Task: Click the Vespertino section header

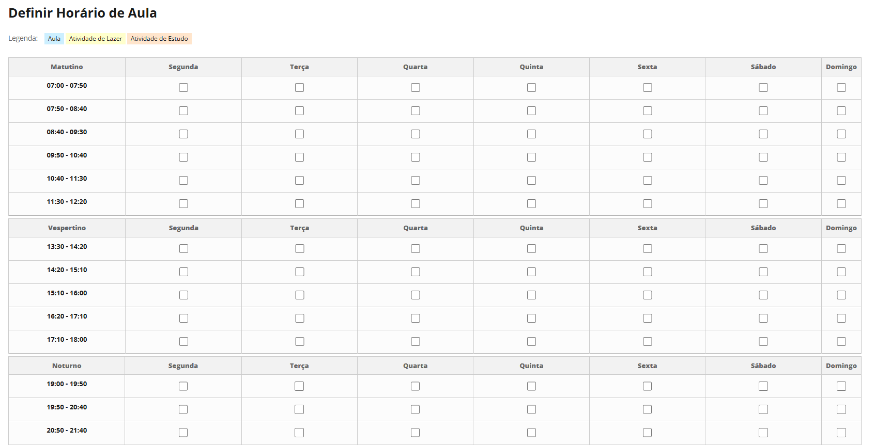Action: (x=67, y=228)
